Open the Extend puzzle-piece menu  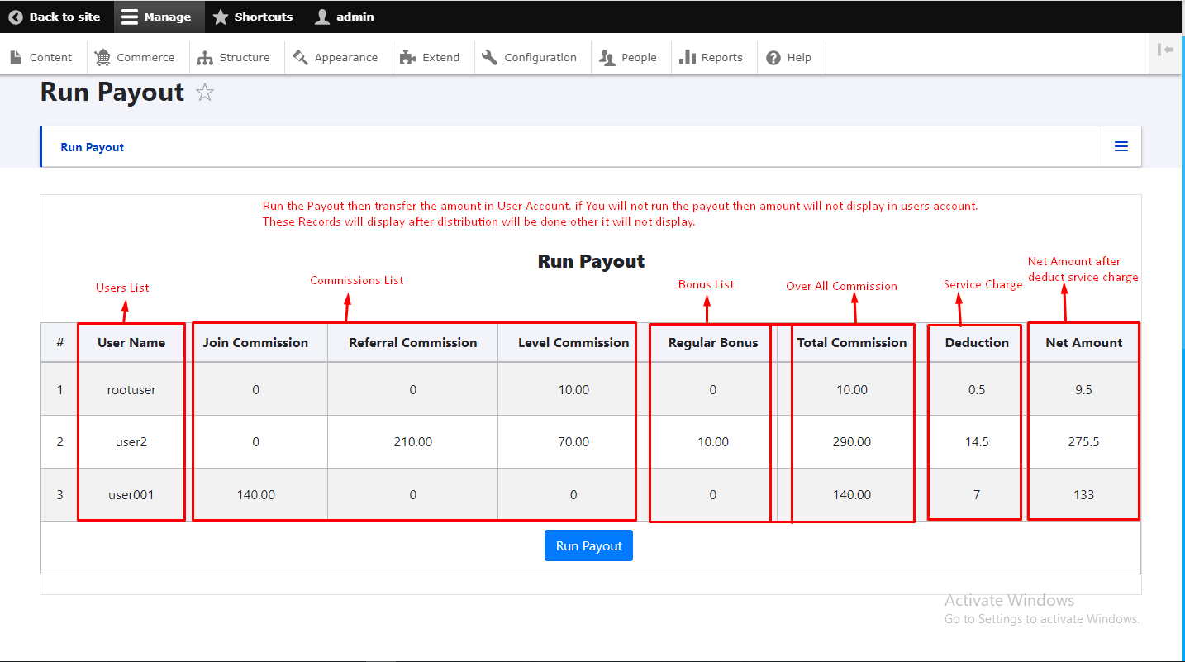tap(407, 57)
